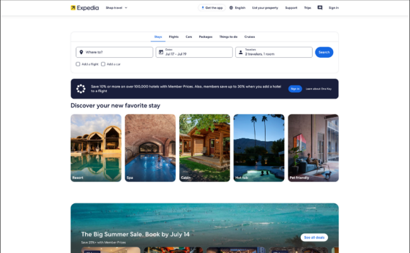This screenshot has width=410, height=253.
Task: Open the Cabin stay thumbnail
Action: 204,148
